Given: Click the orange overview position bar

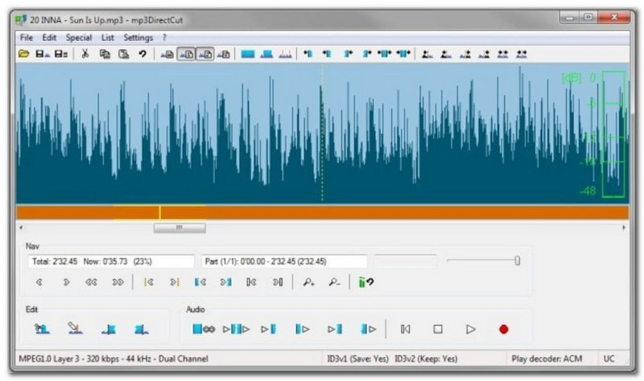Looking at the screenshot, I should [323, 212].
